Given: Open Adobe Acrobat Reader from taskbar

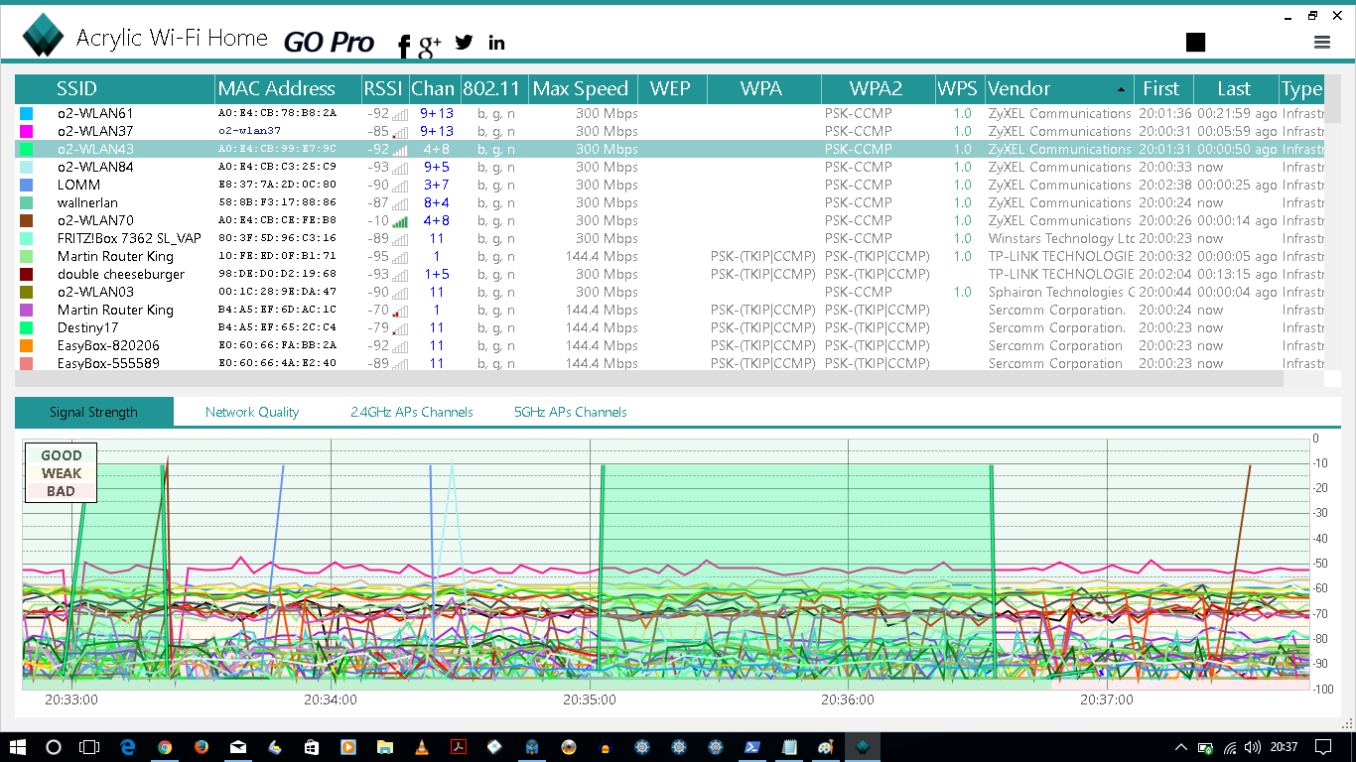Looking at the screenshot, I should pos(459,747).
